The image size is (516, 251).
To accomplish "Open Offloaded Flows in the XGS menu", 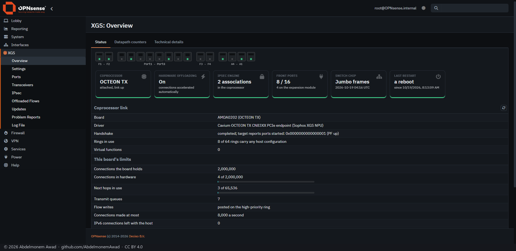I will click(44, 101).
